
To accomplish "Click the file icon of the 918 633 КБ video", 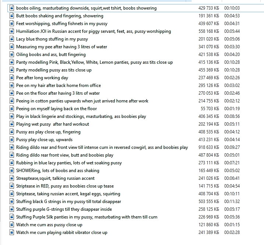I will [x=11, y=147].
